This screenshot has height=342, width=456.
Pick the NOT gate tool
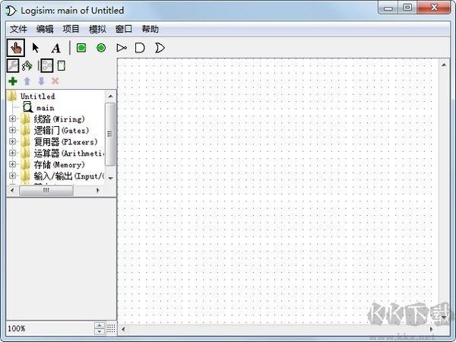click(x=122, y=48)
